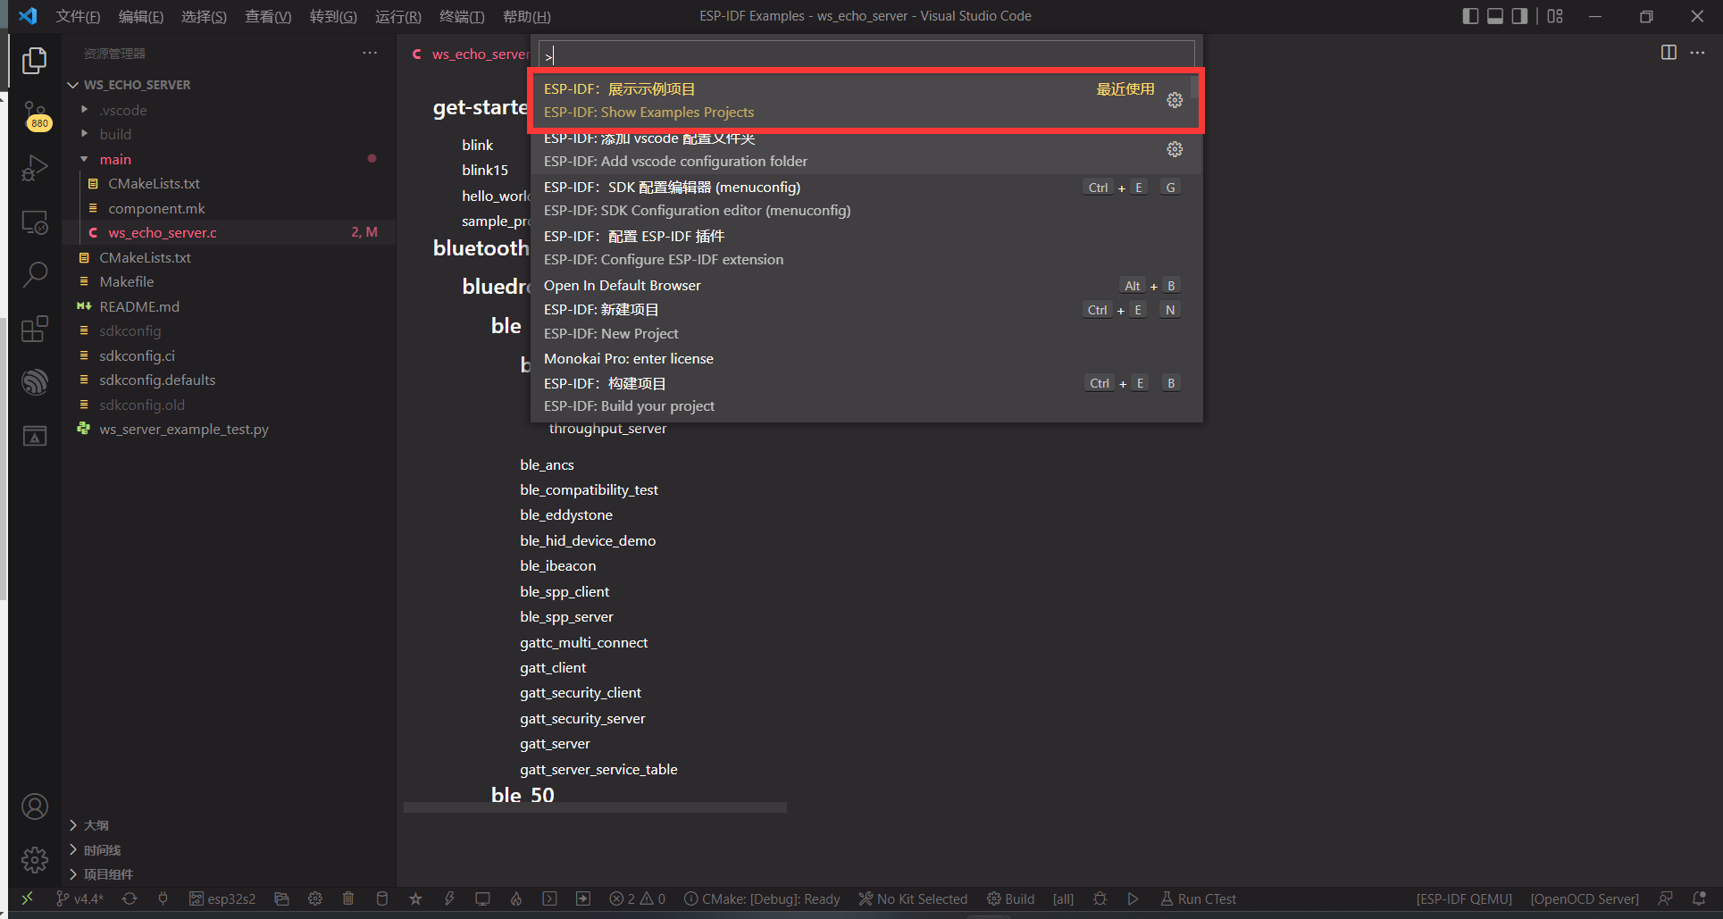Open the Search view in the activity bar
The width and height of the screenshot is (1723, 919).
click(x=35, y=274)
